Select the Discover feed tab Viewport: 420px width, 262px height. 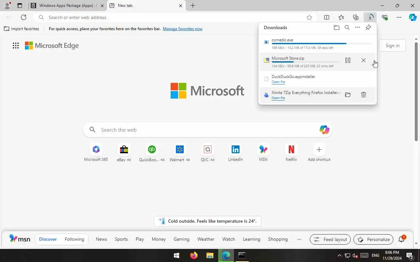(x=48, y=239)
